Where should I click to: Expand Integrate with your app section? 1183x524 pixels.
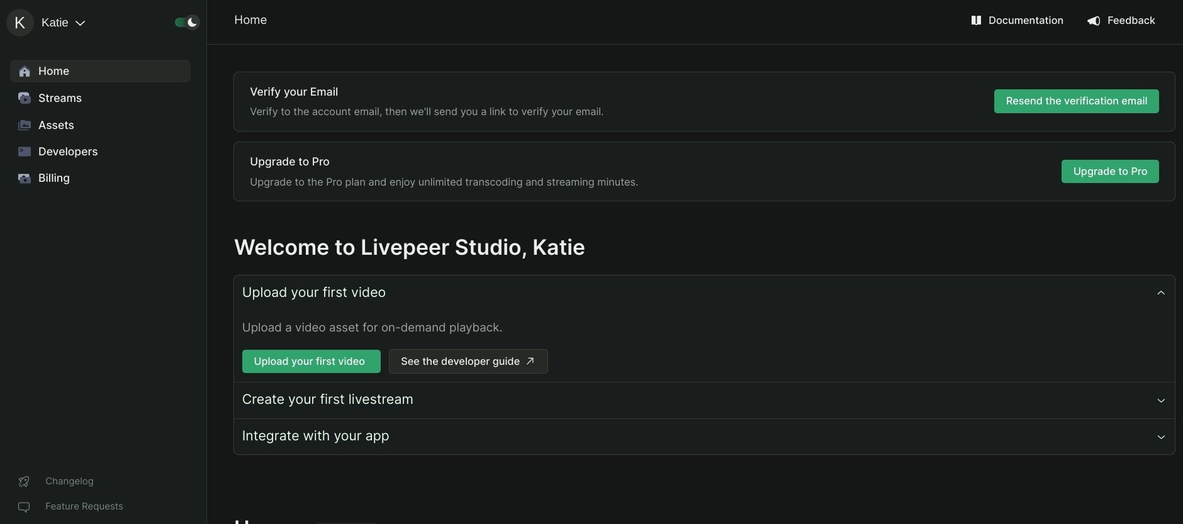click(x=1160, y=437)
